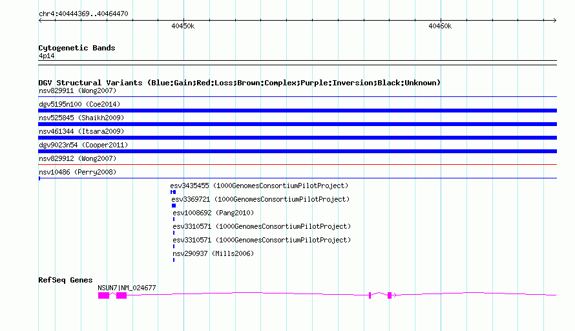Click the chr4:40444369..40464470 coordinate label
This screenshot has width=575, height=331.
click(x=83, y=14)
